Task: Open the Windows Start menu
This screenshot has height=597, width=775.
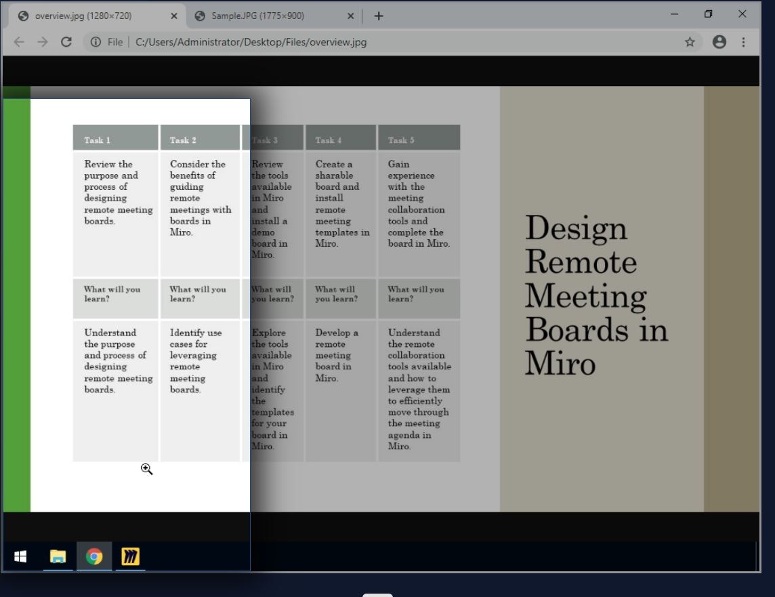Action: 20,556
